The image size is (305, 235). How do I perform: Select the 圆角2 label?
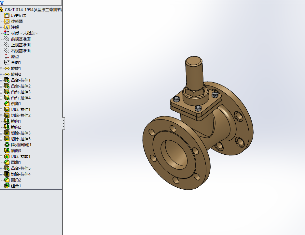pyautogui.click(x=16, y=180)
